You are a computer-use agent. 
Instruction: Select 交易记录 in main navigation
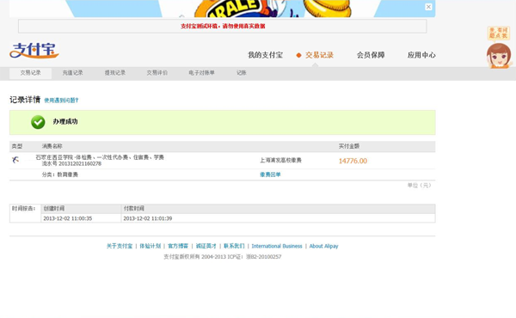[x=319, y=55]
